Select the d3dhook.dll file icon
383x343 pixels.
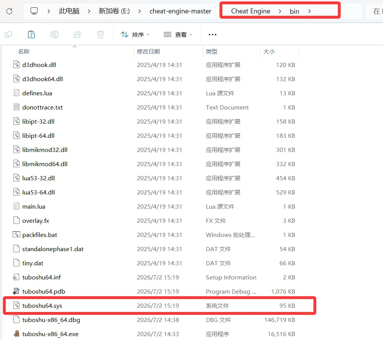coord(16,65)
